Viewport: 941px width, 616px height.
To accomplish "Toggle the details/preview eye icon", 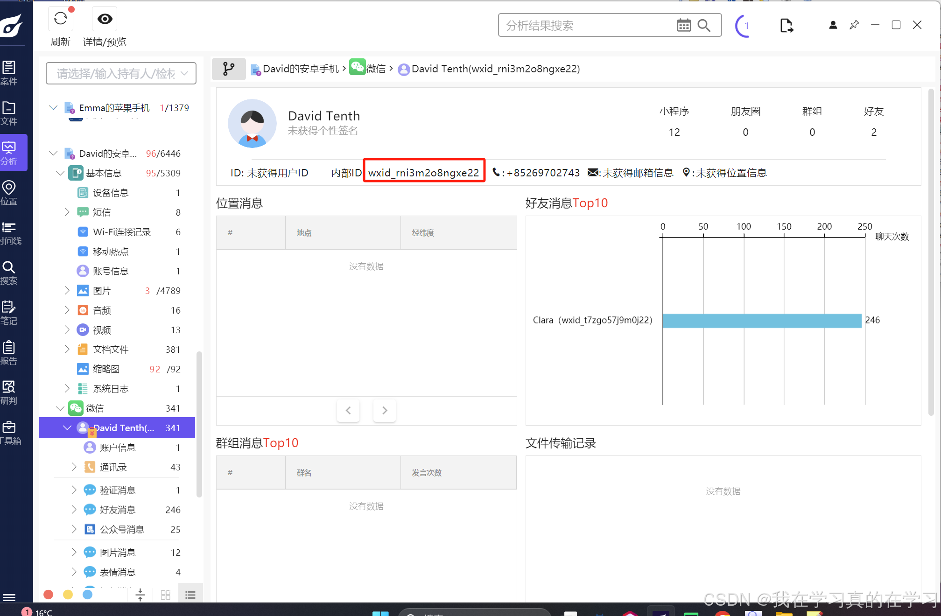I will [x=105, y=19].
